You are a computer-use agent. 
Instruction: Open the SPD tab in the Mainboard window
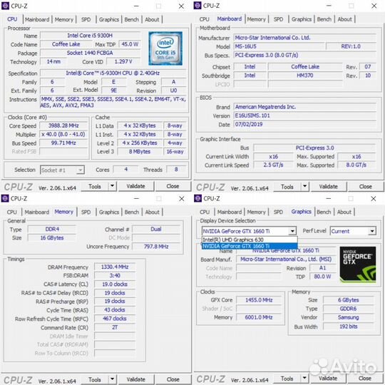tap(278, 19)
